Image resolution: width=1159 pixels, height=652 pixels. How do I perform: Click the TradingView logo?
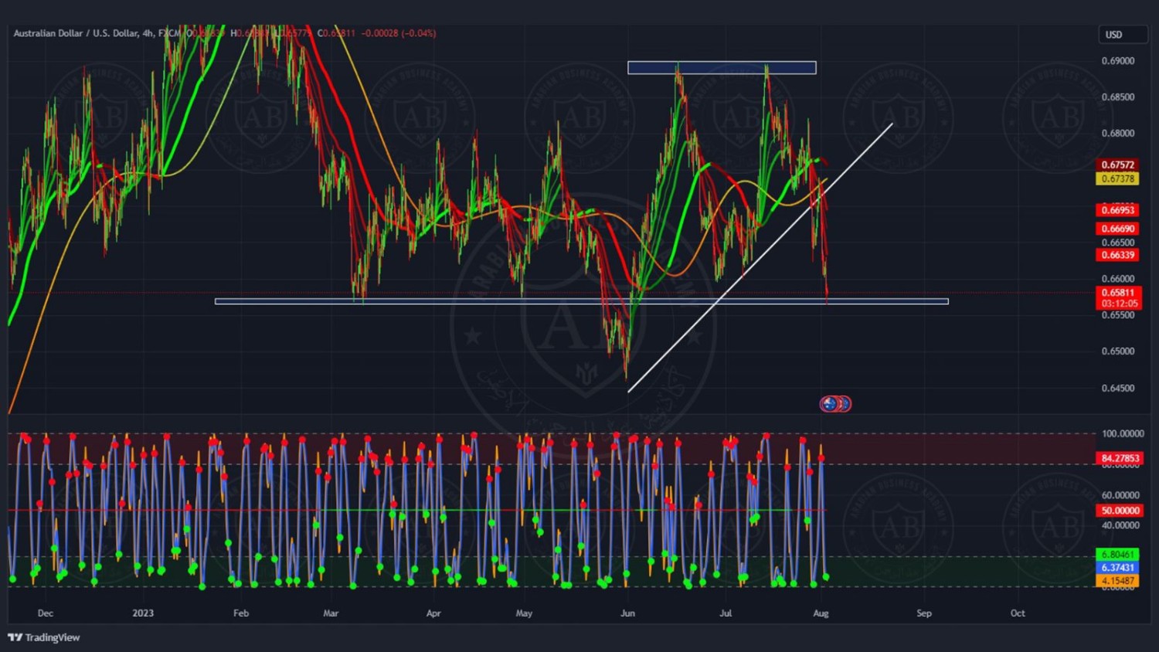coord(44,637)
